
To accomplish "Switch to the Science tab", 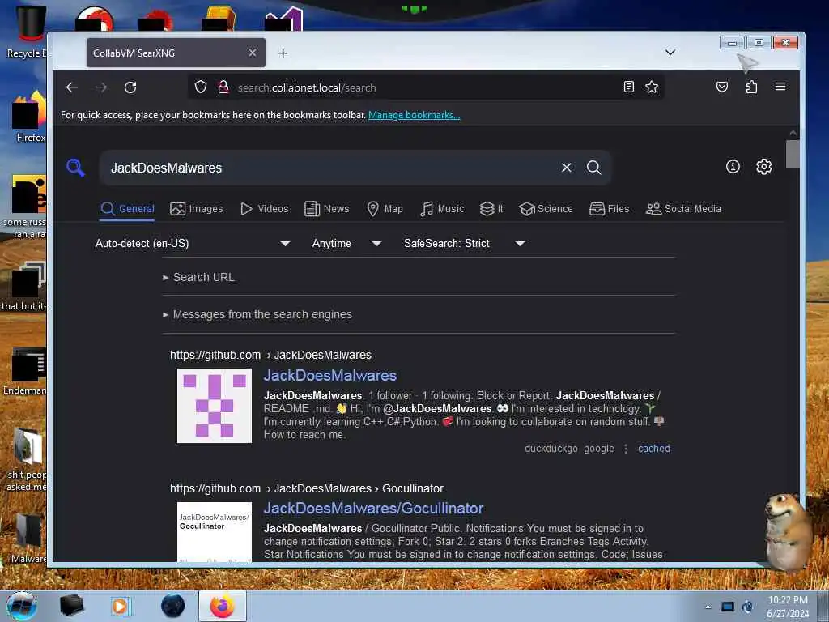I will pos(546,209).
